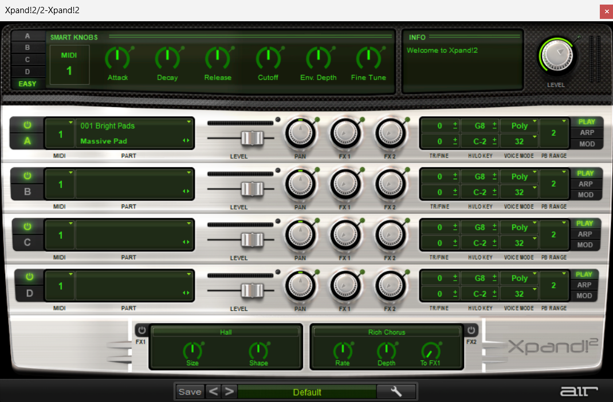Open settings with the wrench icon
This screenshot has width=613, height=402.
pos(396,392)
